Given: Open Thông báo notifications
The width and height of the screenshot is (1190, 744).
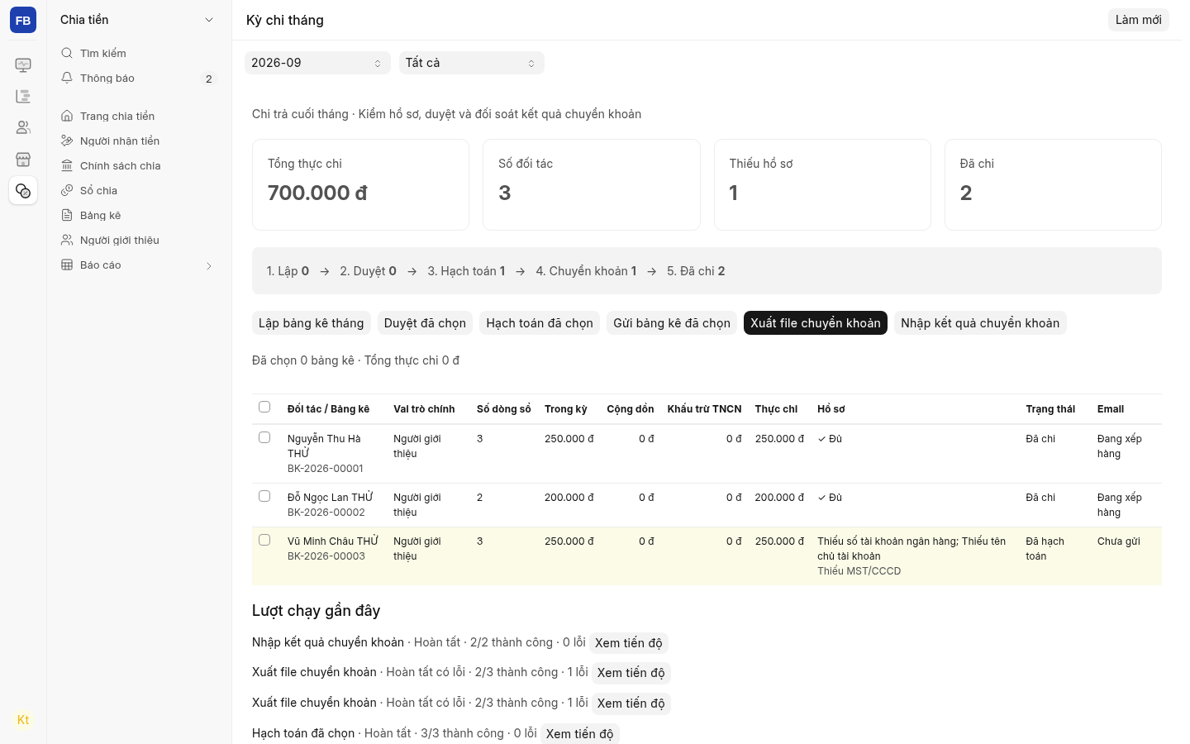Looking at the screenshot, I should click(139, 78).
